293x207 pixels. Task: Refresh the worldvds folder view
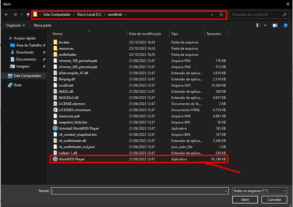point(221,15)
